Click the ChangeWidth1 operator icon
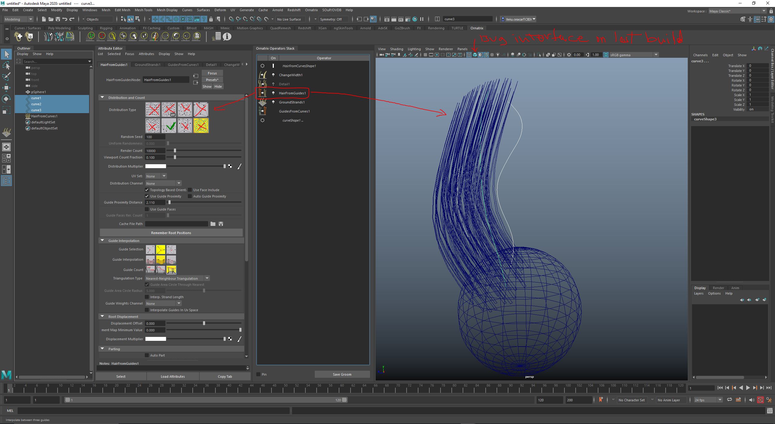 pyautogui.click(x=262, y=75)
